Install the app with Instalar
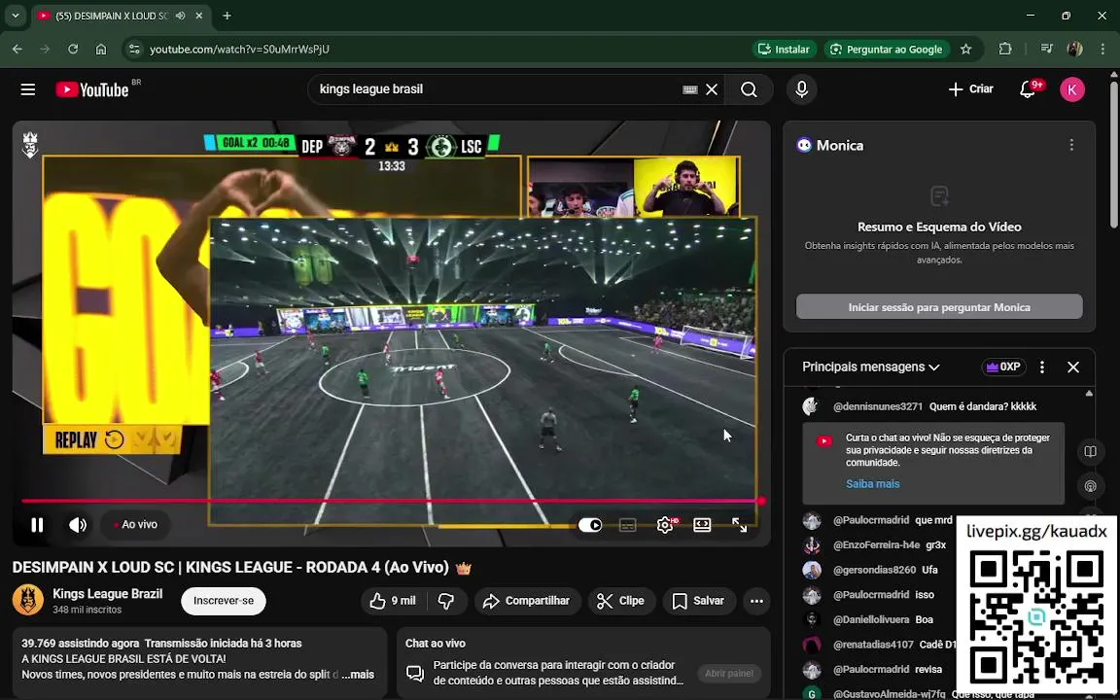The width and height of the screenshot is (1120, 700). pyautogui.click(x=784, y=50)
